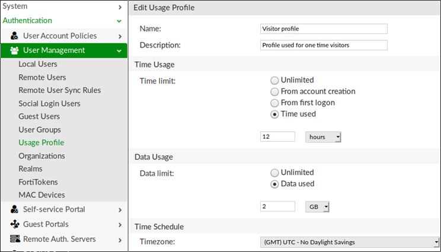
Task: Click the profile Name input field
Action: pyautogui.click(x=324, y=28)
